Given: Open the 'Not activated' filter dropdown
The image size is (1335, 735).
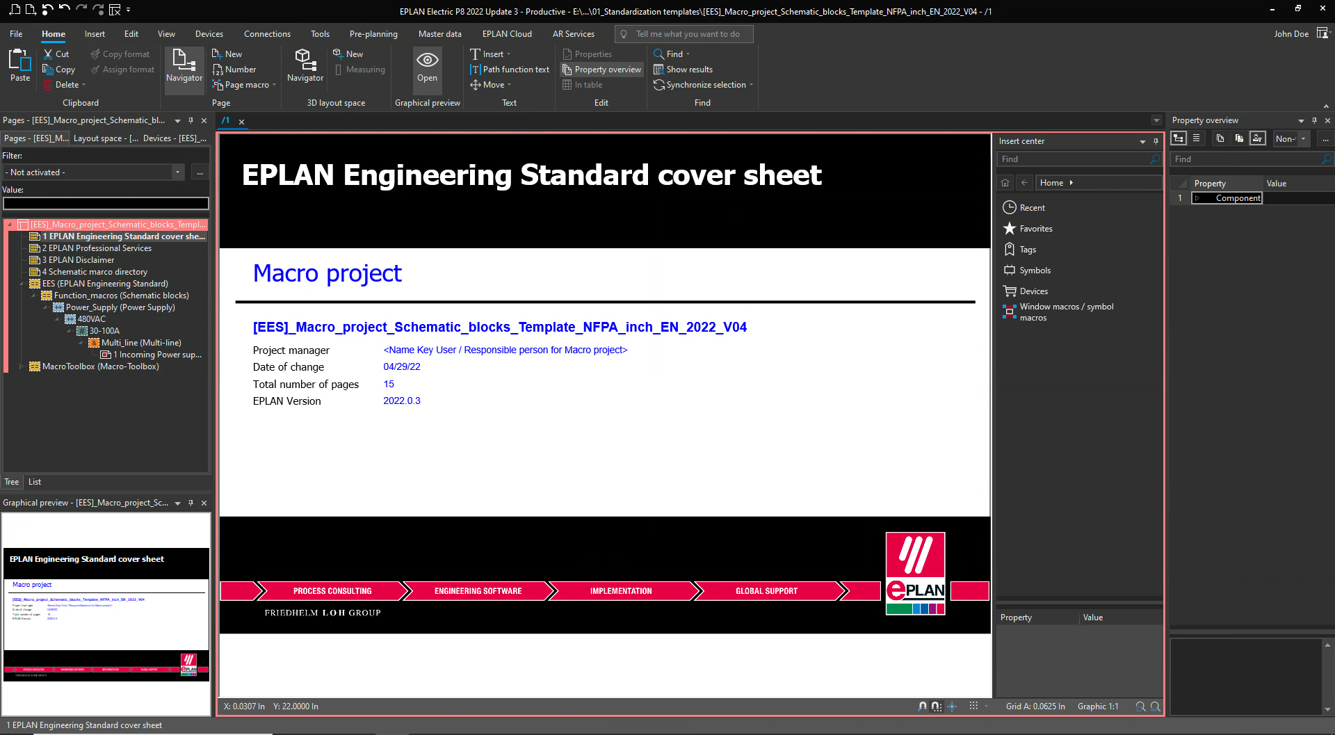Looking at the screenshot, I should [x=177, y=172].
